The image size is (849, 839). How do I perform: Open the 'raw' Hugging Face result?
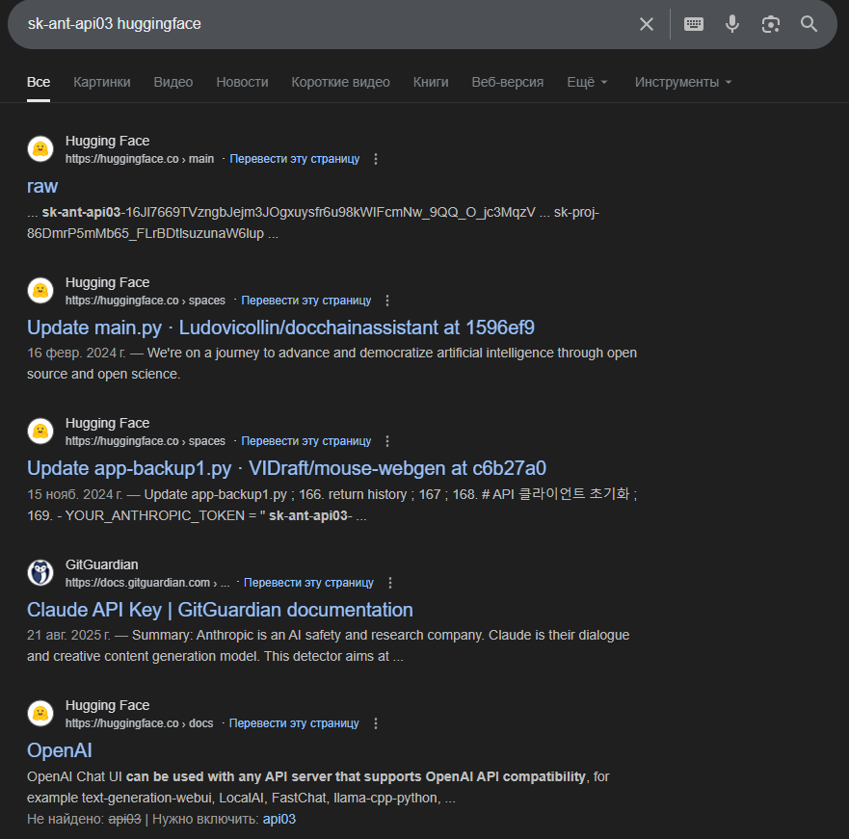(x=42, y=186)
